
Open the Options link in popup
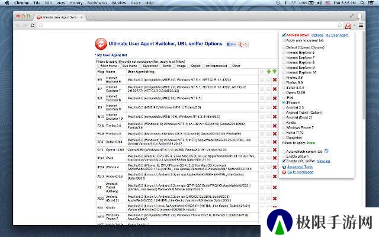click(317, 36)
